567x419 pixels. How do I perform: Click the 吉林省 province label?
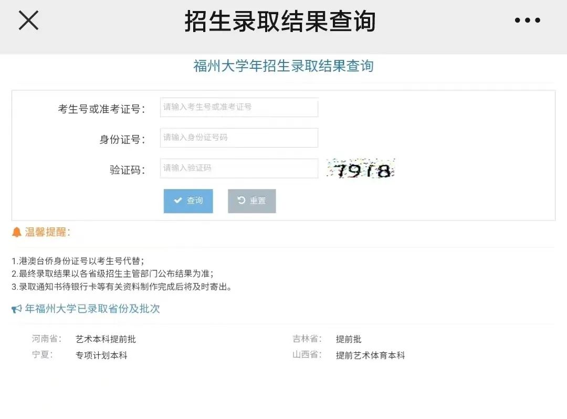(x=307, y=339)
